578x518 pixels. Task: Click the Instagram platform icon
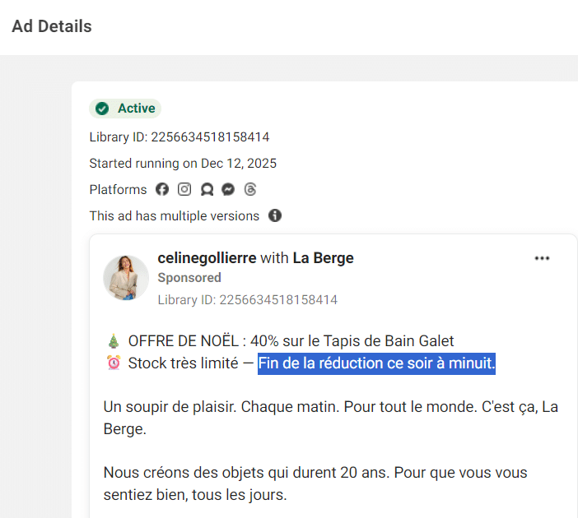pyautogui.click(x=184, y=189)
